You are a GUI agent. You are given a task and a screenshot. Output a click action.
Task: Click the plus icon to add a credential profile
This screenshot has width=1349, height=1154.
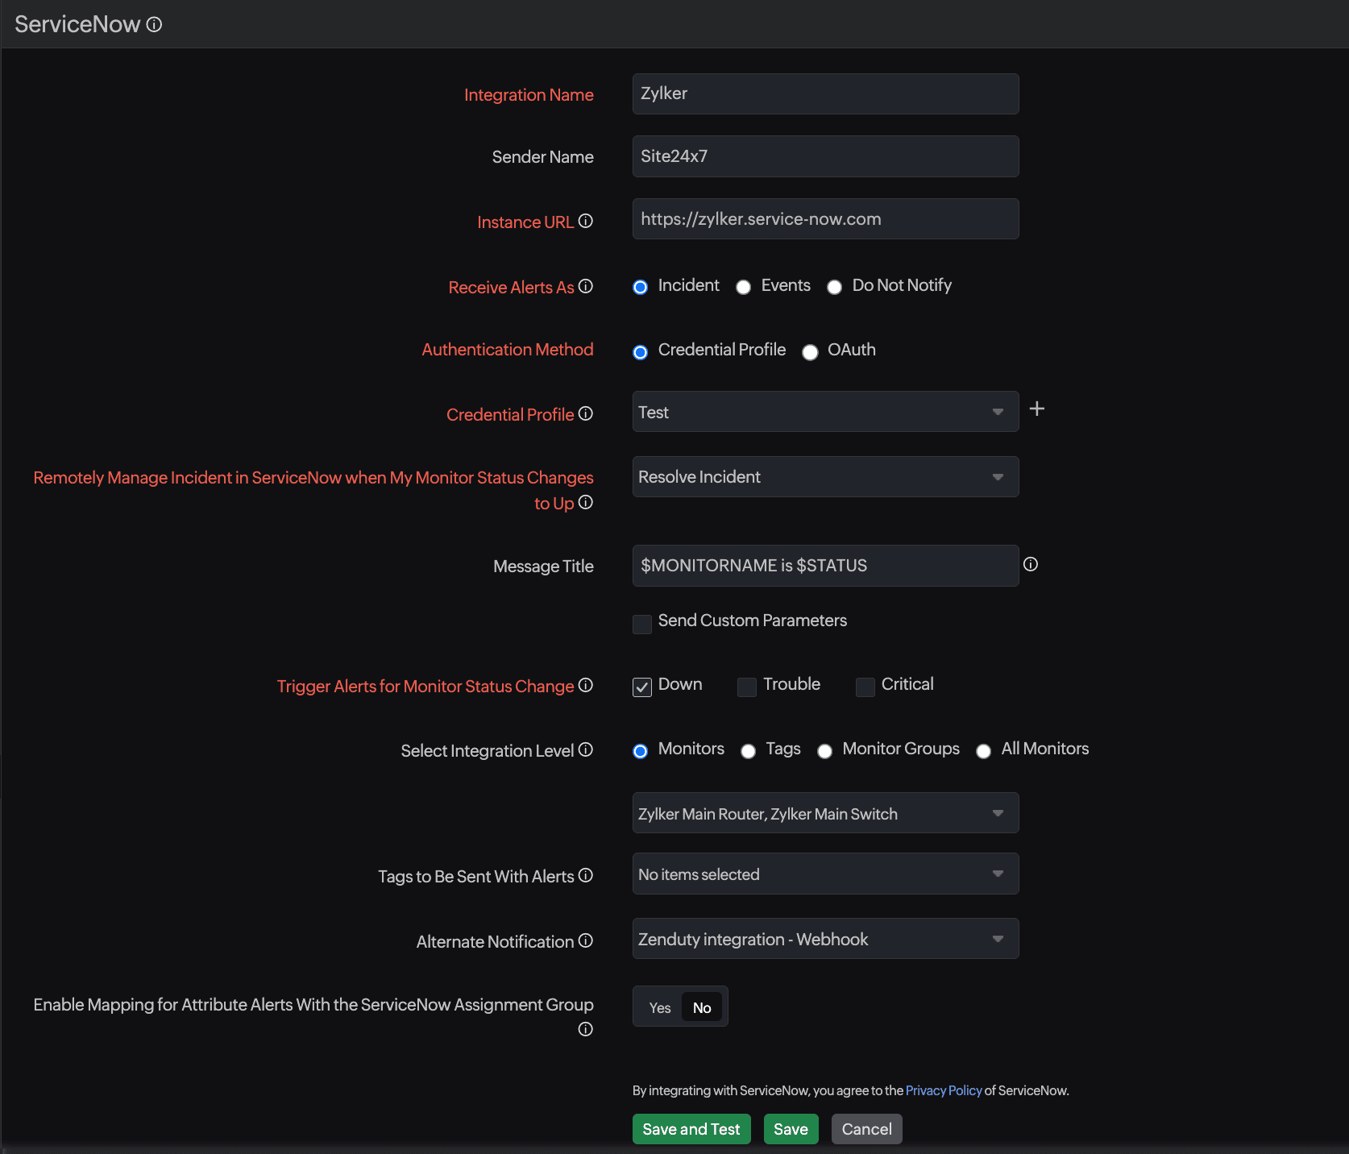click(x=1037, y=409)
